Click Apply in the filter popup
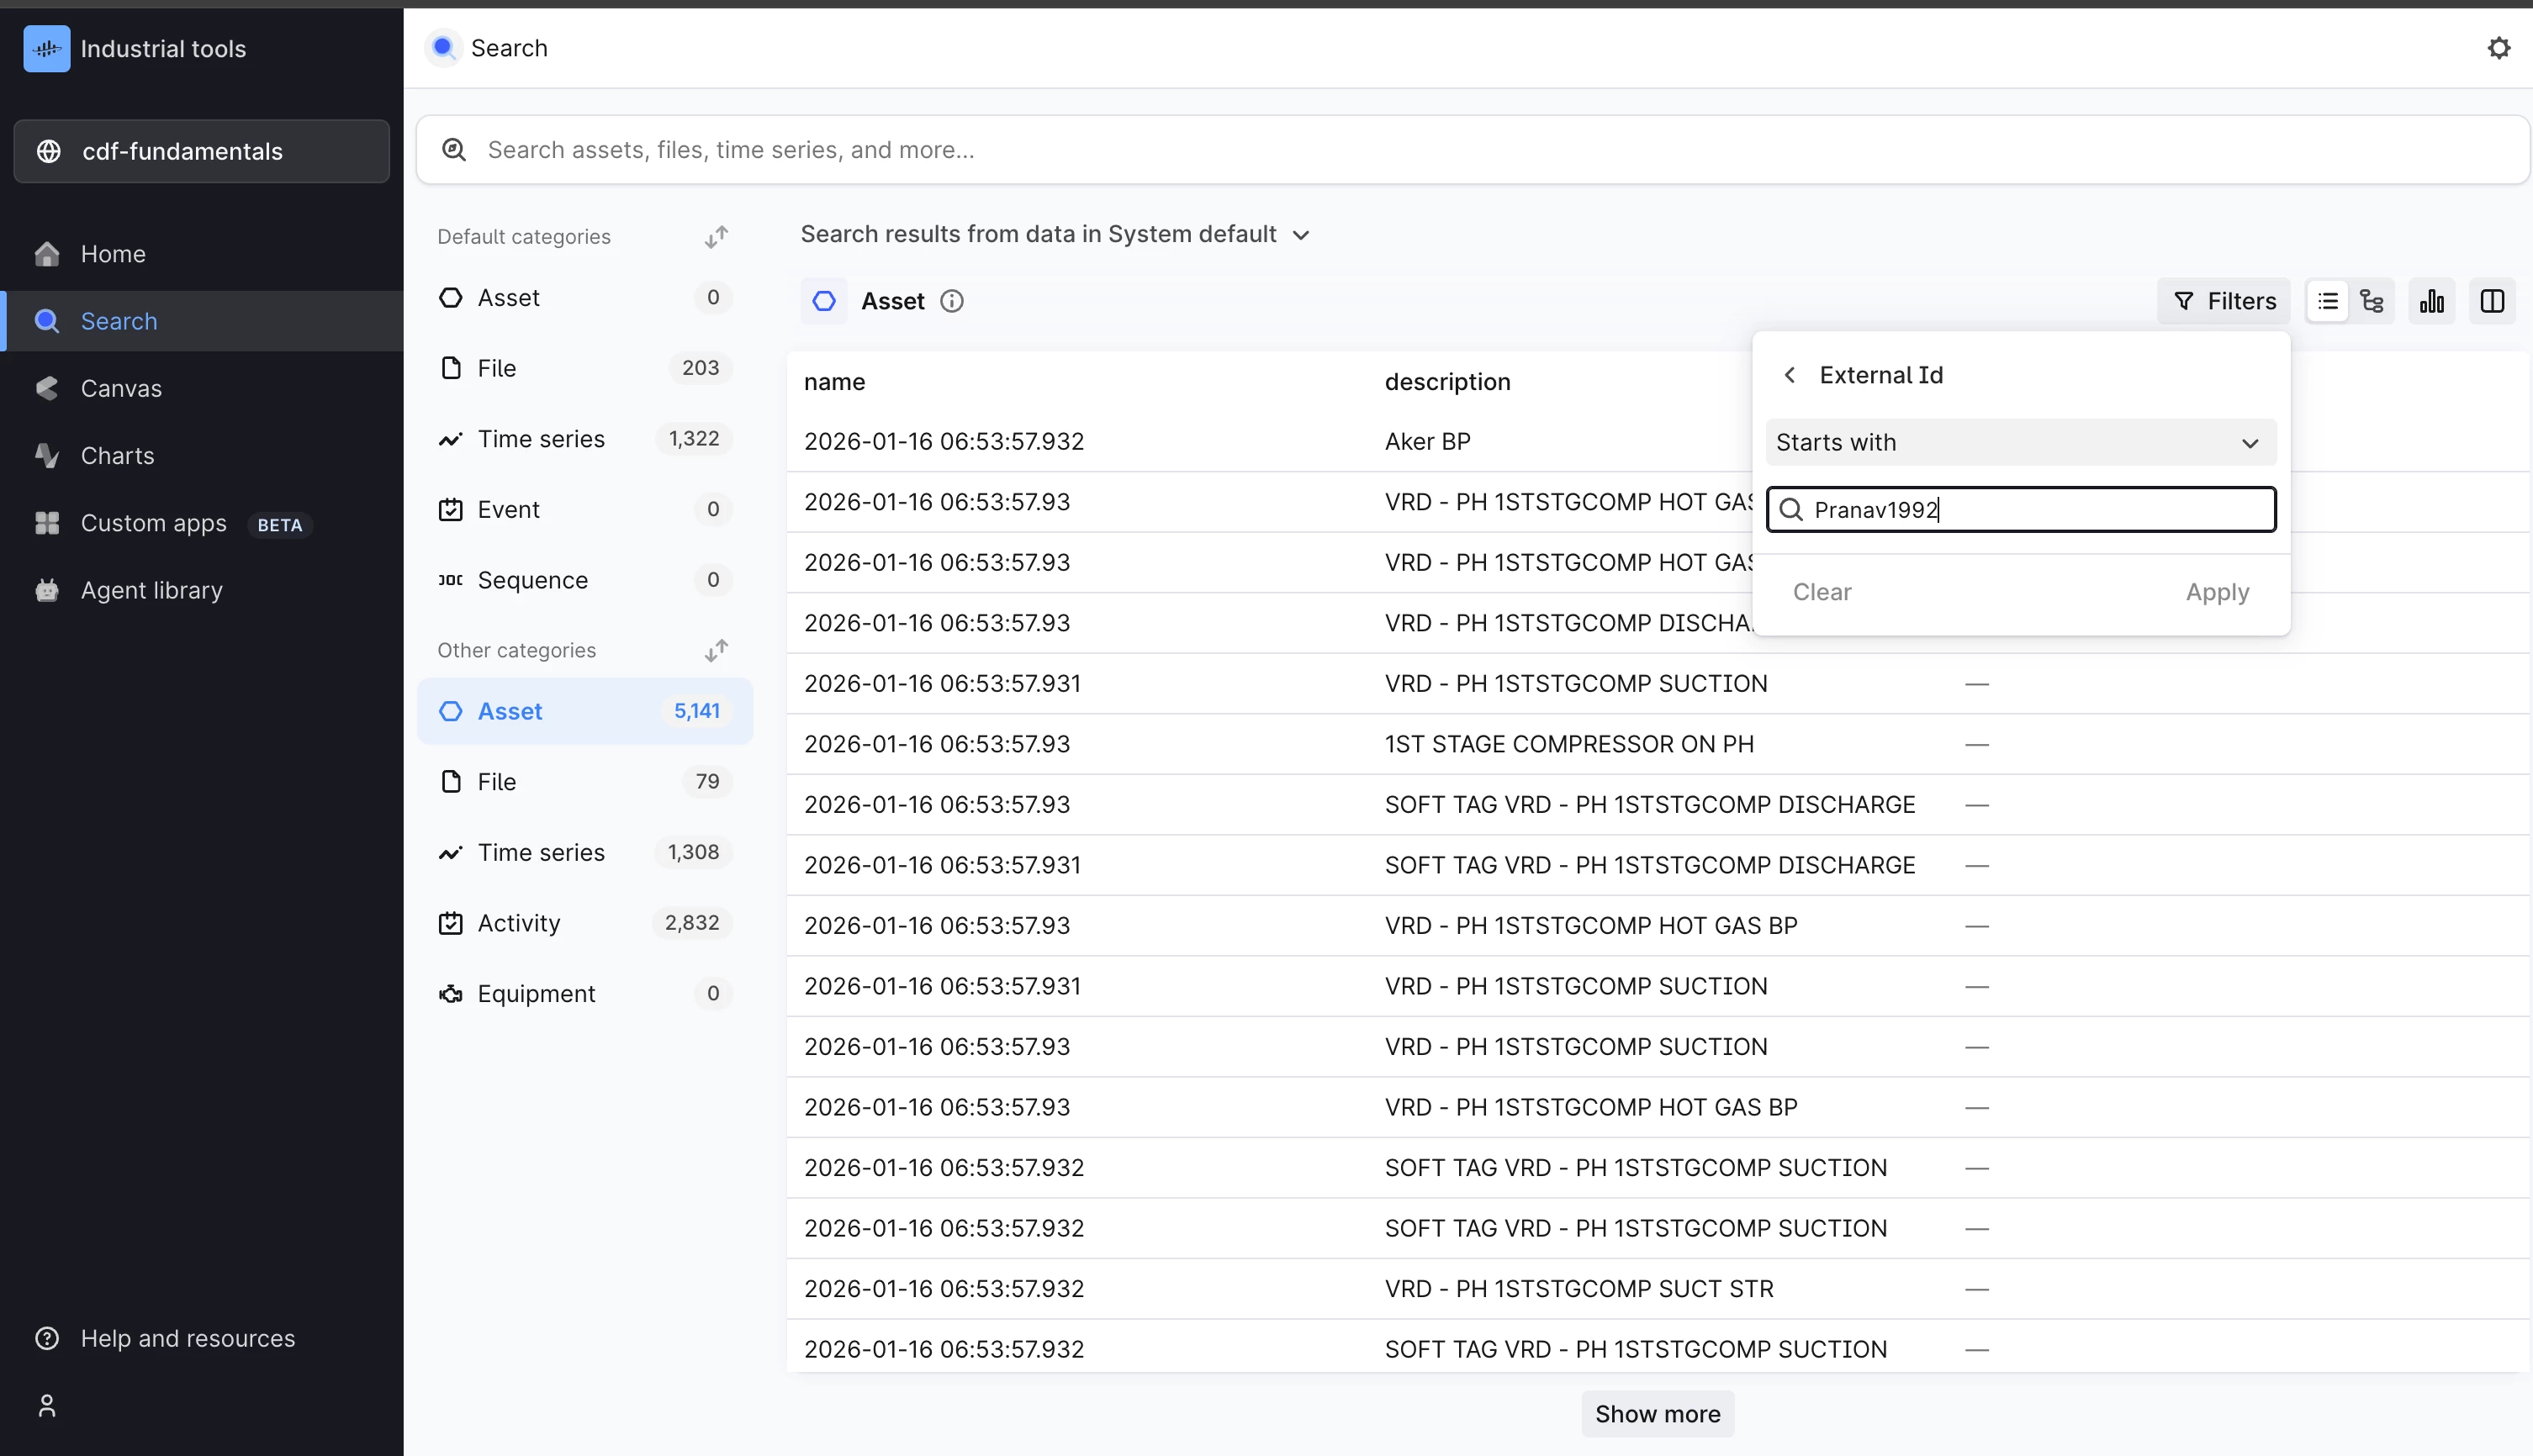 (x=2217, y=592)
